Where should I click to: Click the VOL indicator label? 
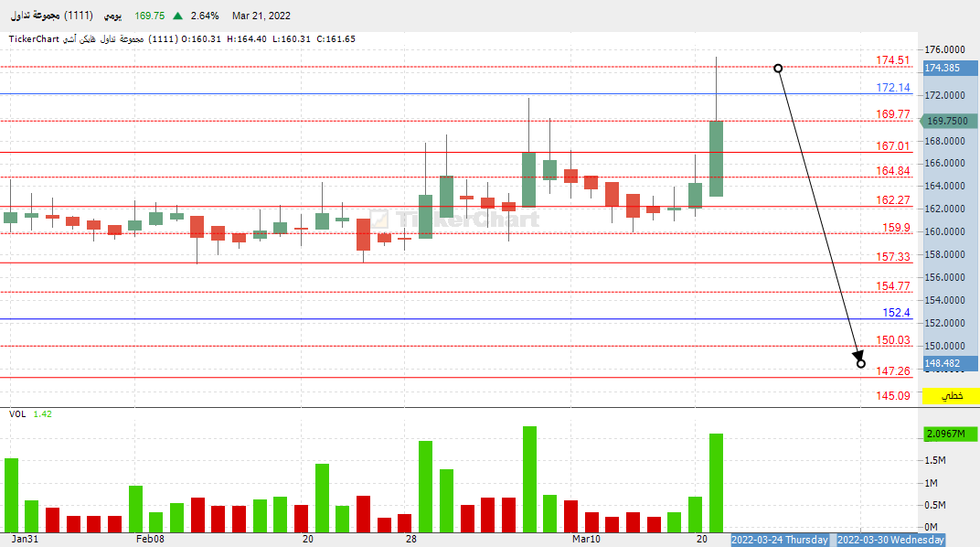point(17,414)
